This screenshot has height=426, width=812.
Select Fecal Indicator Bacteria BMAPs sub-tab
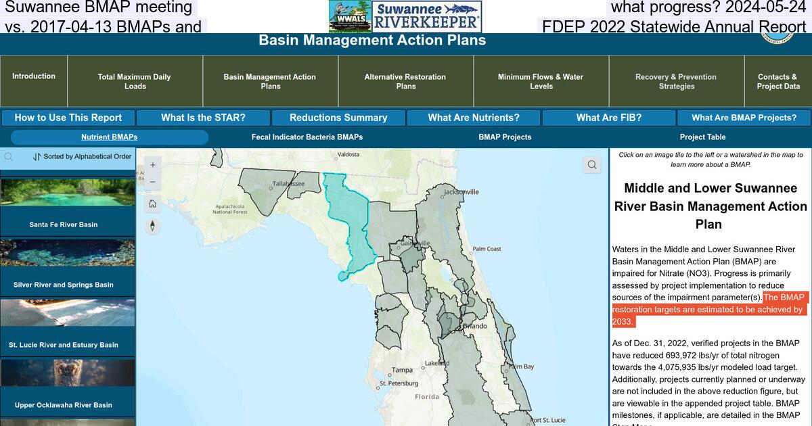point(307,137)
